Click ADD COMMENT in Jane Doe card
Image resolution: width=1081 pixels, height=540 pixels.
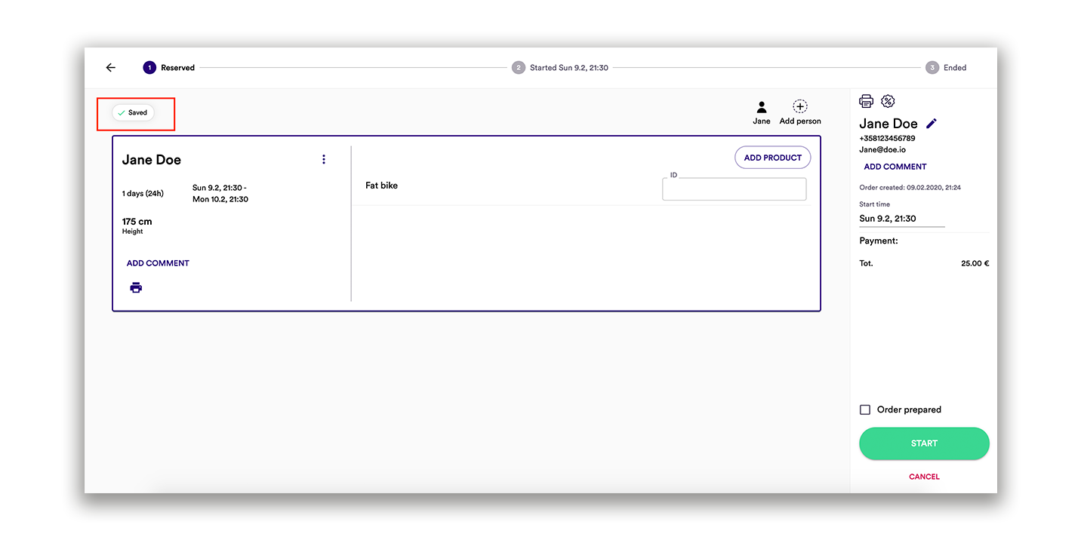point(158,263)
